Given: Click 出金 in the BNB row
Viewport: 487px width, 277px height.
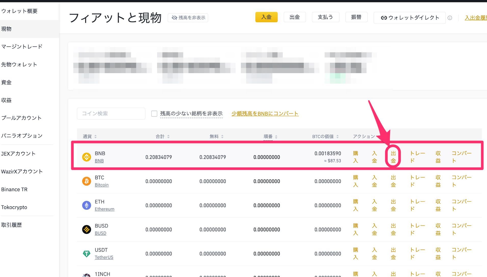Looking at the screenshot, I should pyautogui.click(x=393, y=157).
